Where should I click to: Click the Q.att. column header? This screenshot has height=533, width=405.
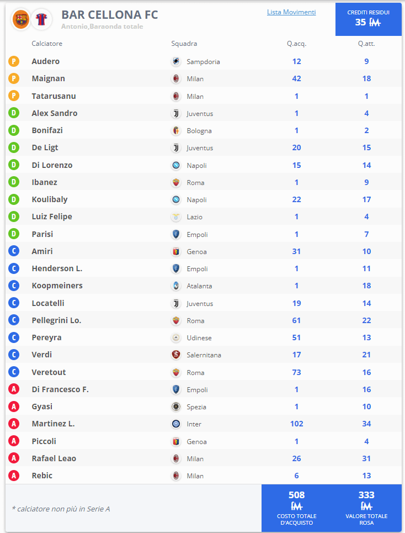[x=366, y=44]
